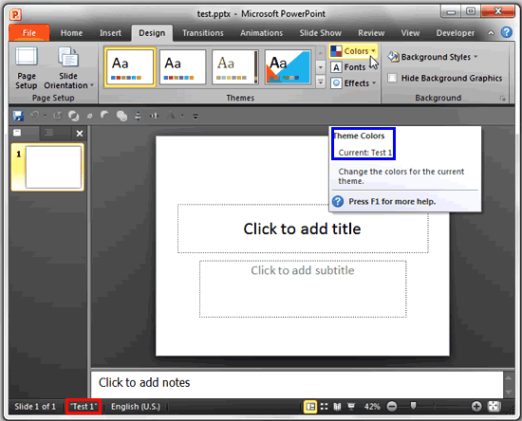Screen dimensions: 522x421
Task: Switch to Reading View icon
Action: [337, 407]
